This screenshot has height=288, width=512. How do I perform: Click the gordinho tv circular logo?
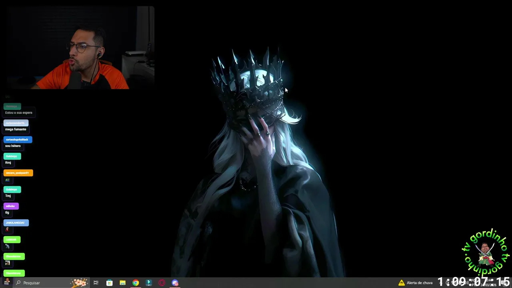(486, 253)
